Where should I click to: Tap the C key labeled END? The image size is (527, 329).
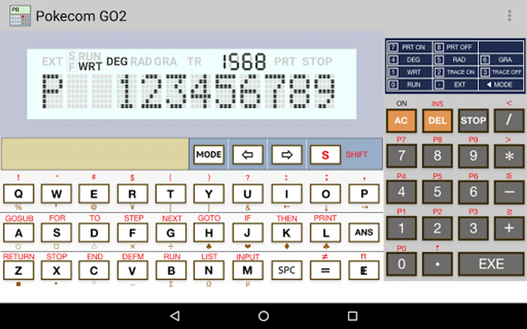pyautogui.click(x=94, y=271)
